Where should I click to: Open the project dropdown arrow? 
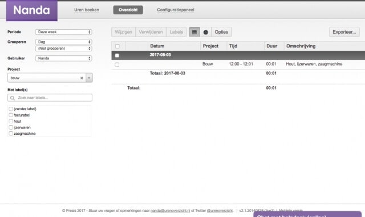pos(89,78)
